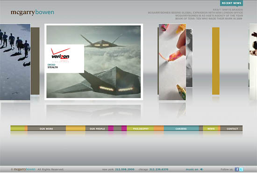
Task: Open the Twitter icon link
Action: pyautogui.click(x=241, y=169)
